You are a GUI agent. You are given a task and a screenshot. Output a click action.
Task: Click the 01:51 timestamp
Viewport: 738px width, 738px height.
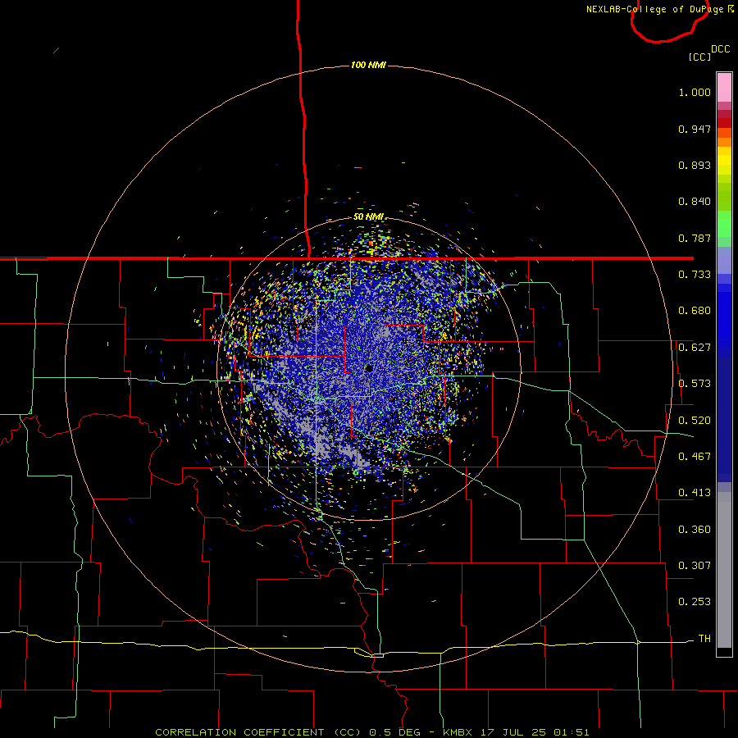571,732
